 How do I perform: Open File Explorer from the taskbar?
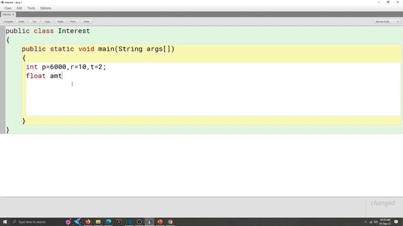coord(98,222)
